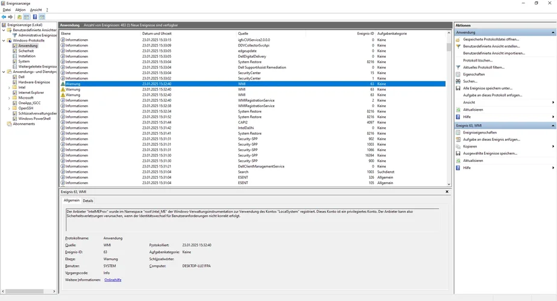Click 'Aktualisieren' under the Anwendung actions
557x301 pixels.
click(x=473, y=110)
